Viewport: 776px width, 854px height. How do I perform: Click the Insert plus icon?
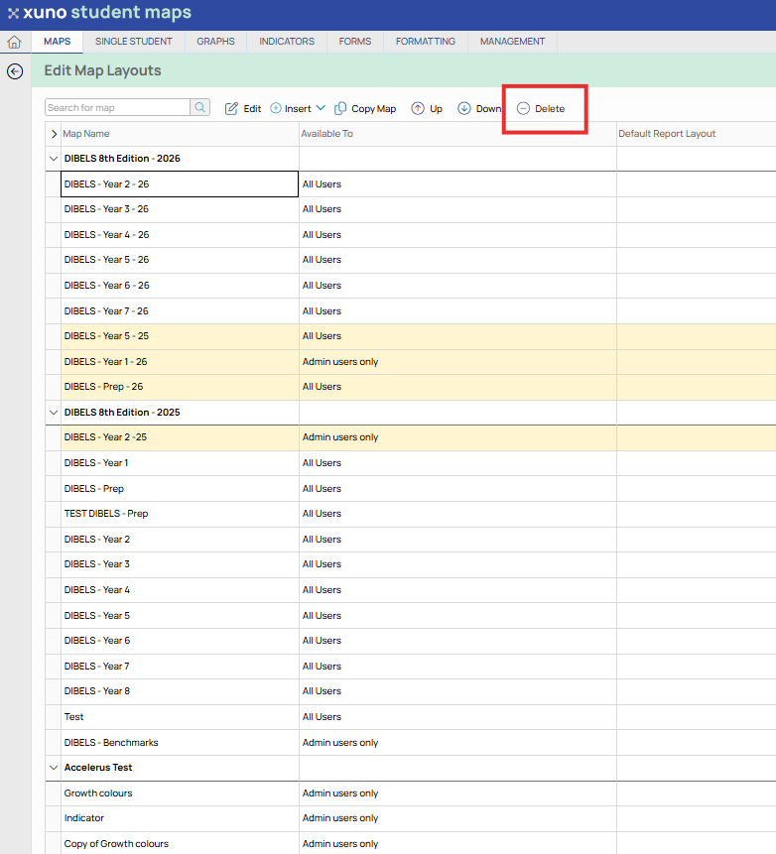(276, 108)
